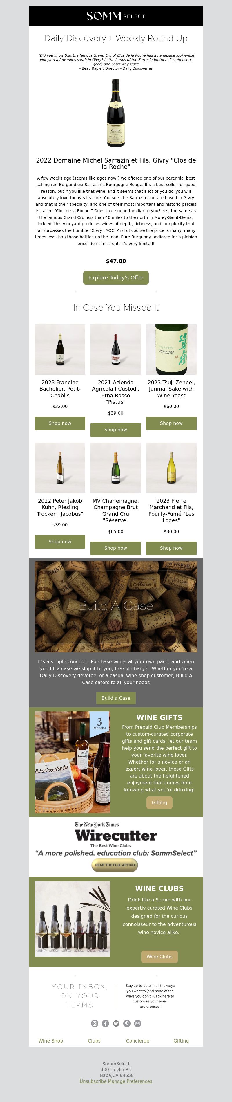Open the Instagram social icon
The height and width of the screenshot is (1102, 232).
click(95, 1024)
